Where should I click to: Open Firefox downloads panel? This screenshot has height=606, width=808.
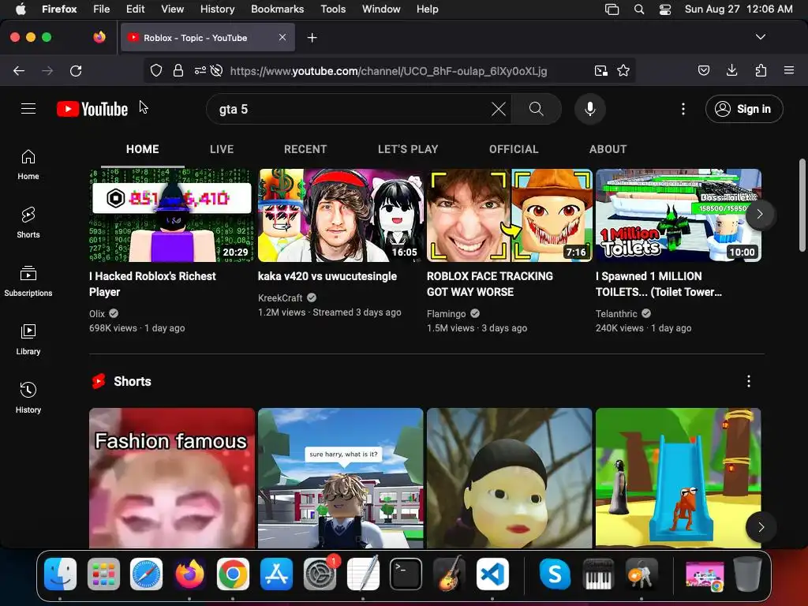(x=731, y=70)
